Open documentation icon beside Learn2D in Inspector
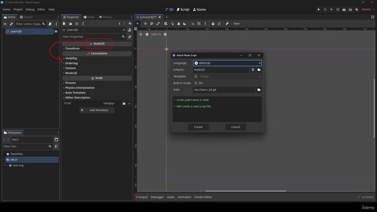Image resolution: width=377 pixels, height=212 pixels. [x=130, y=30]
